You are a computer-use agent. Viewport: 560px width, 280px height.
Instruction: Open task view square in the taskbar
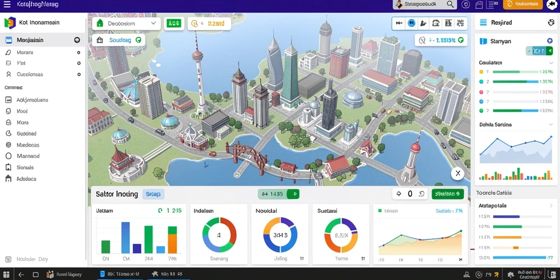(x=36, y=275)
